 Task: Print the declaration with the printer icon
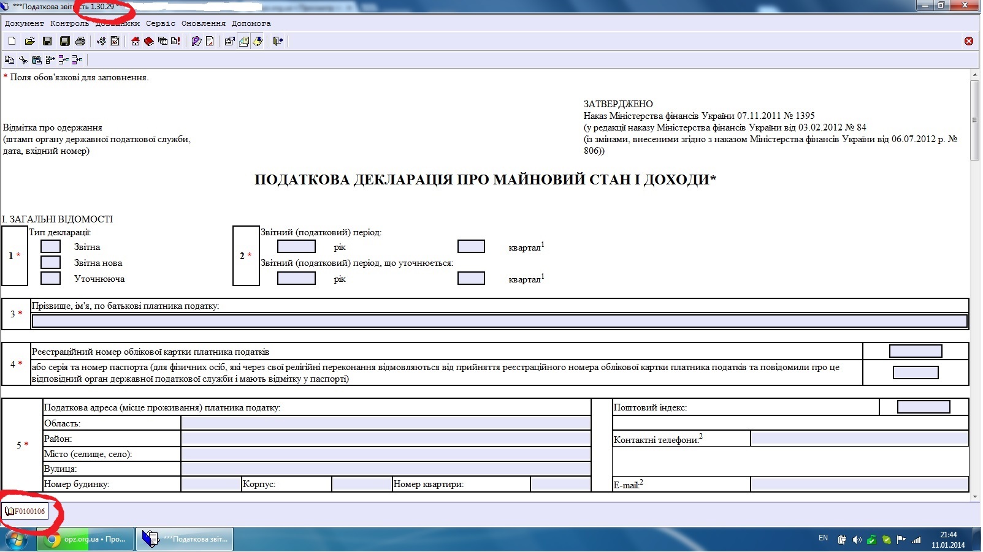coord(80,41)
